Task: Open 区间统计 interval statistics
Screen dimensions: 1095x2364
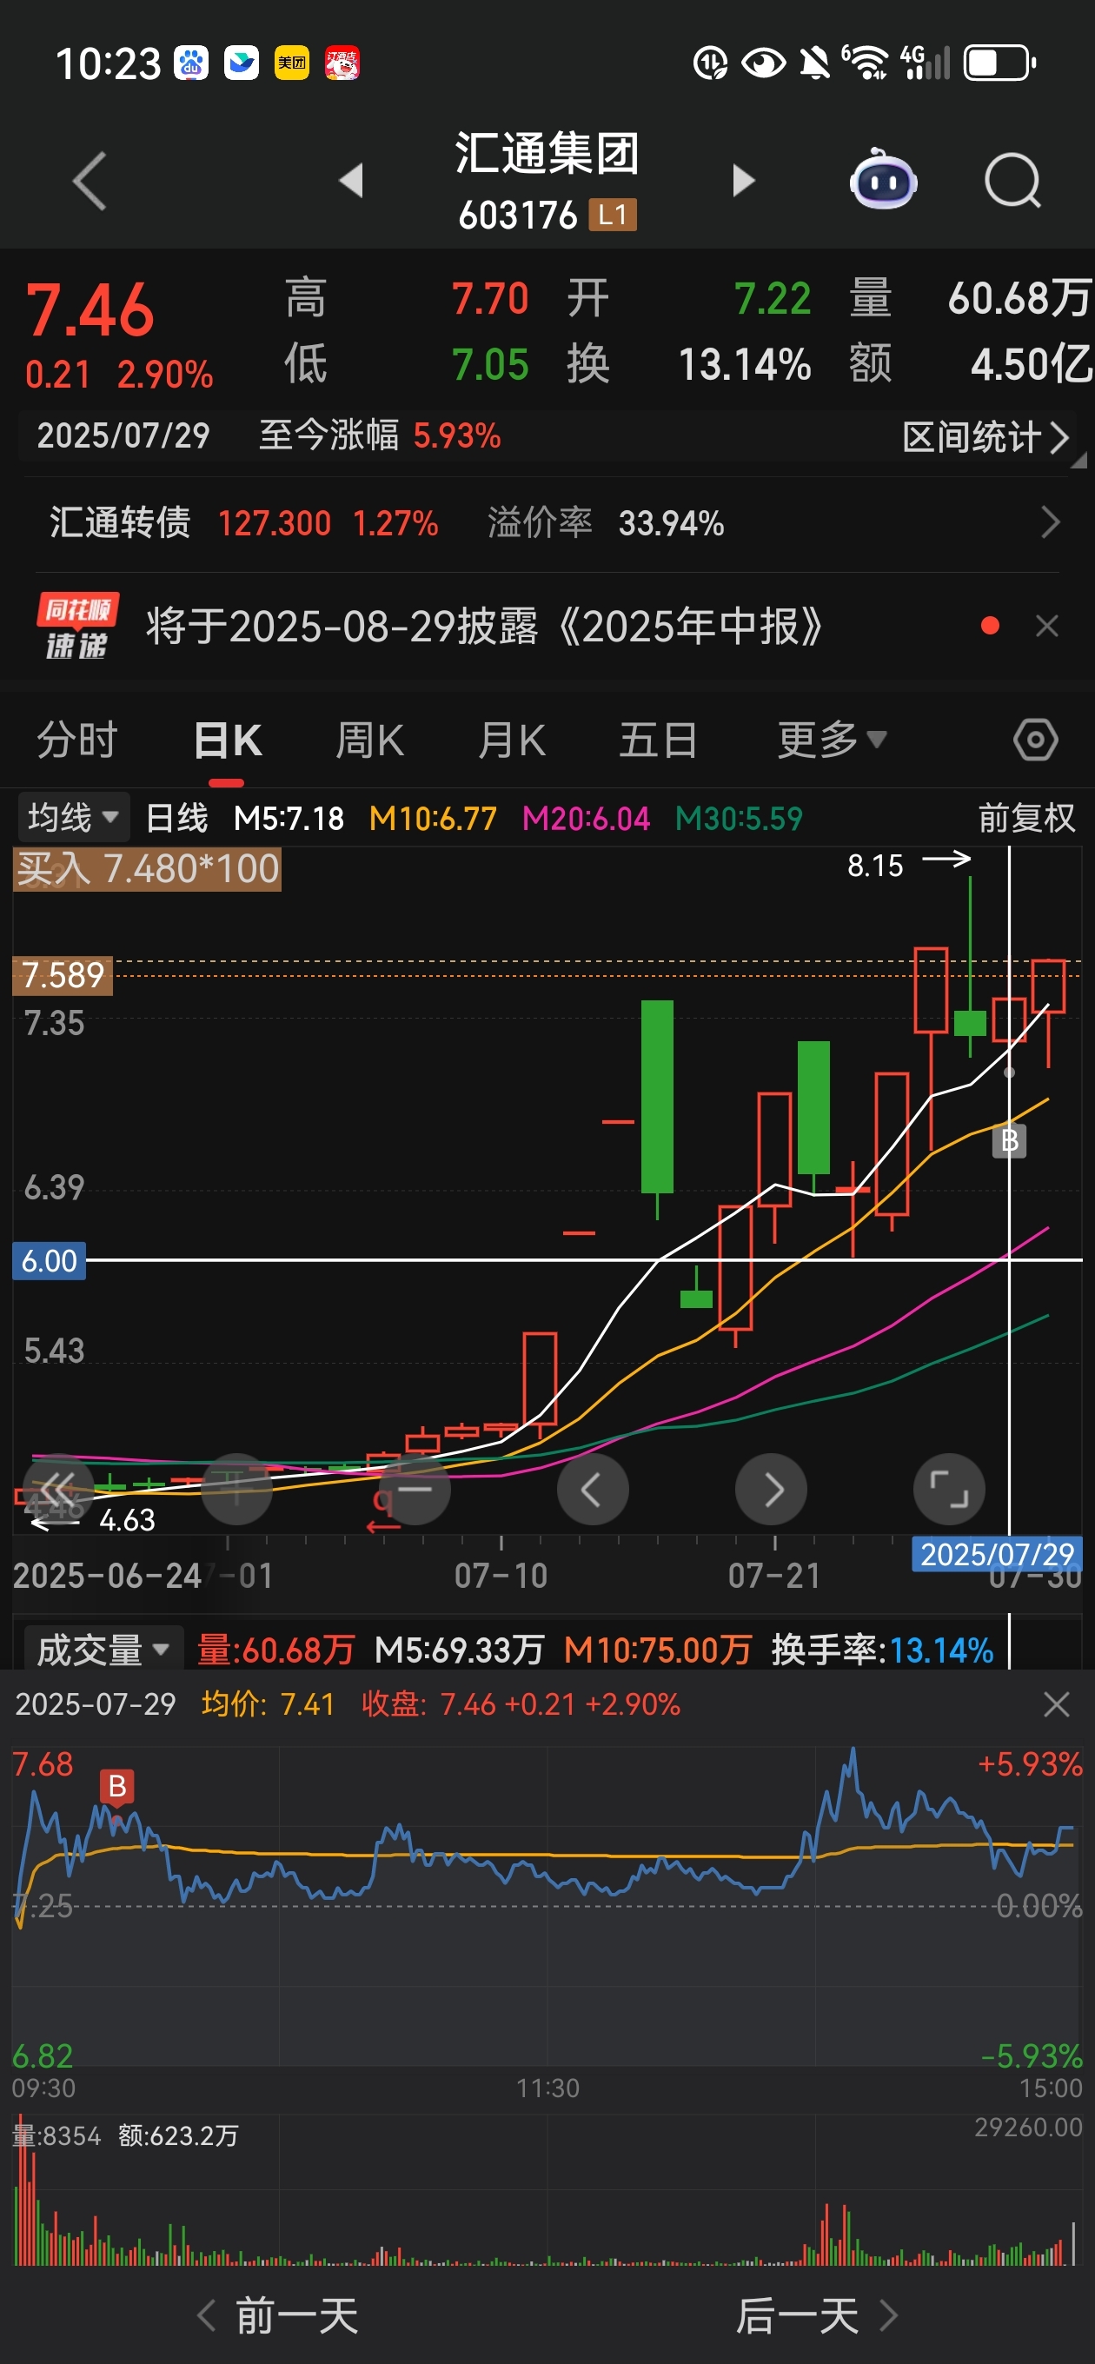Action: point(985,437)
